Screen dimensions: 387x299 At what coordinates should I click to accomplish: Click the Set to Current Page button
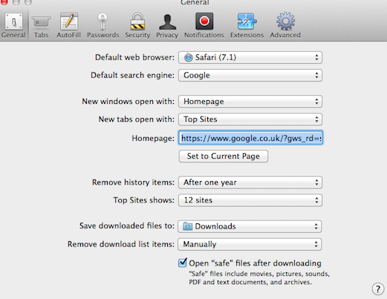[x=224, y=156]
